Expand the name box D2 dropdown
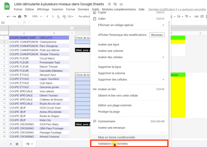Screen dimensions: 207x147 [18, 23]
